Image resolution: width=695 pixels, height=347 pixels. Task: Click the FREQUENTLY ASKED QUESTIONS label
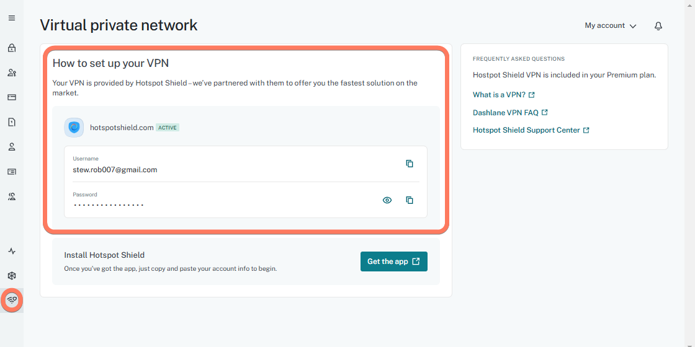[x=519, y=58]
